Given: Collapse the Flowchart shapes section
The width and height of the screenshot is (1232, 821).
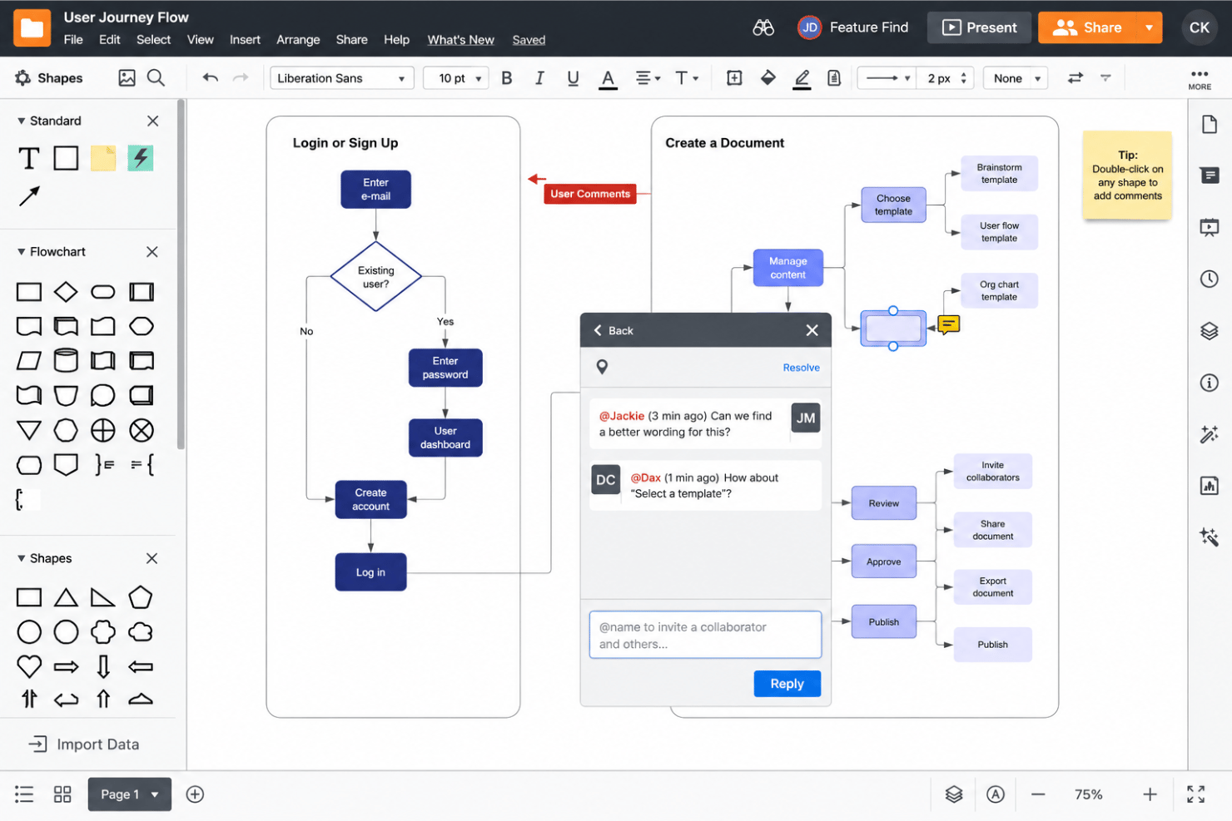Looking at the screenshot, I should point(22,252).
